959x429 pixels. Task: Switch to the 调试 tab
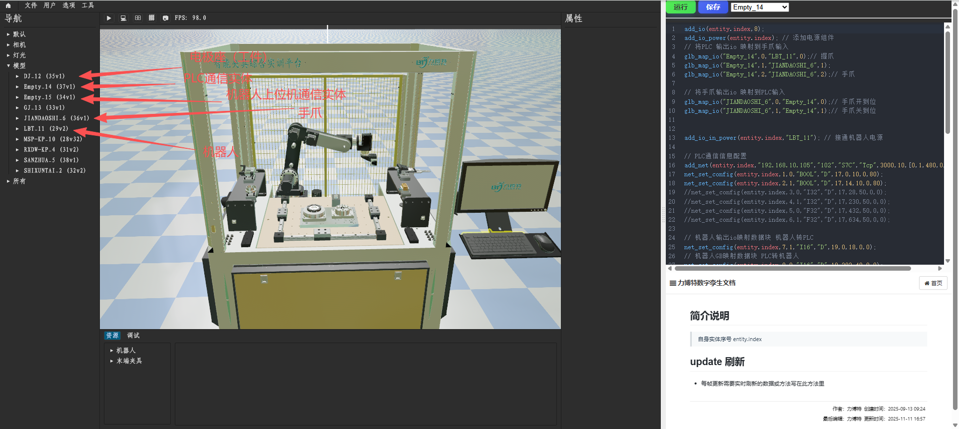(x=133, y=336)
